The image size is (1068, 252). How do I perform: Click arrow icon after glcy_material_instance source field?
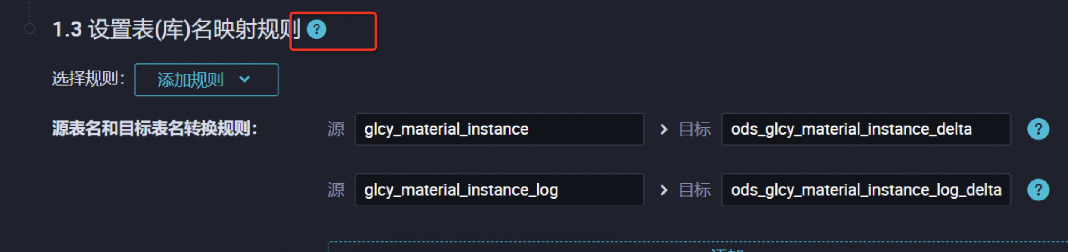click(x=664, y=129)
